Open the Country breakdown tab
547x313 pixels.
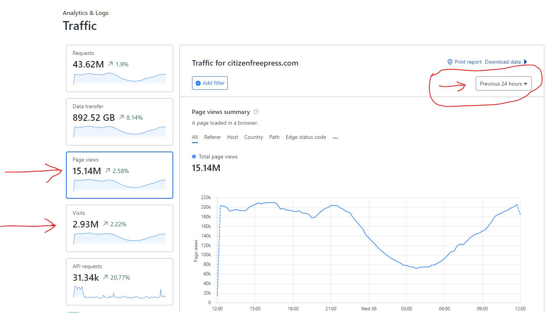[253, 137]
